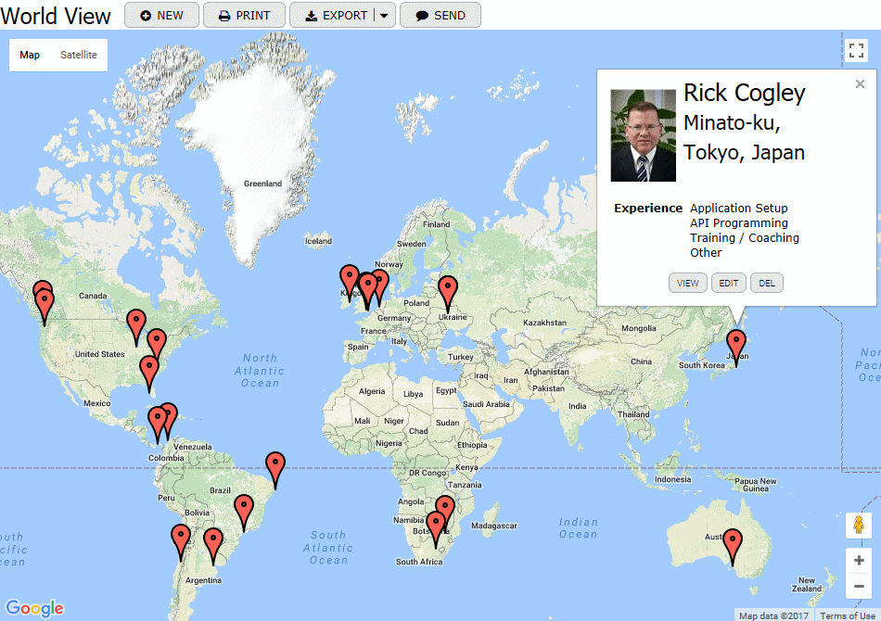Switch to Map view tab

point(30,55)
